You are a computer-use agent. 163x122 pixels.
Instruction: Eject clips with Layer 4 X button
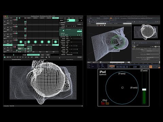5,28
